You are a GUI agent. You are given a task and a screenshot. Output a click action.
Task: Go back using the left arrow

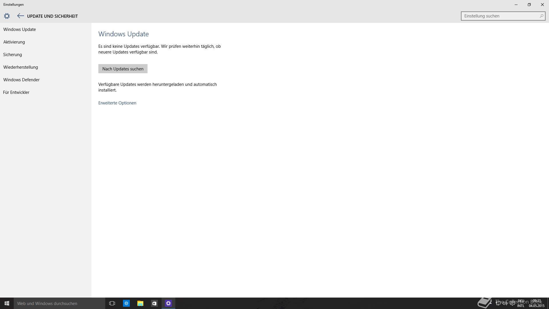tap(20, 16)
